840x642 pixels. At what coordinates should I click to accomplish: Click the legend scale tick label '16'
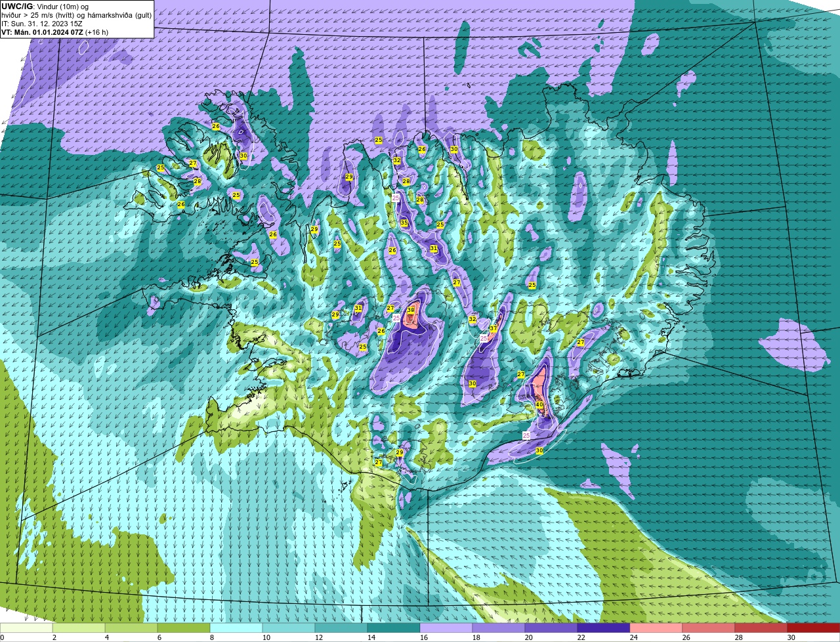coord(423,637)
